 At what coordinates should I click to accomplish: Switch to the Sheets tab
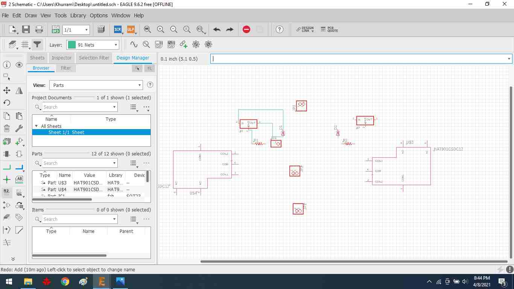tap(37, 58)
